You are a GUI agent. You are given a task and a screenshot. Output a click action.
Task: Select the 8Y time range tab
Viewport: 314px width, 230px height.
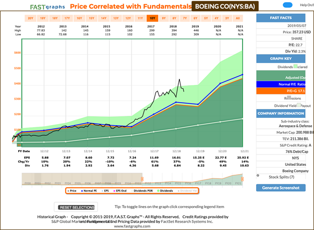pyautogui.click(x=174, y=18)
